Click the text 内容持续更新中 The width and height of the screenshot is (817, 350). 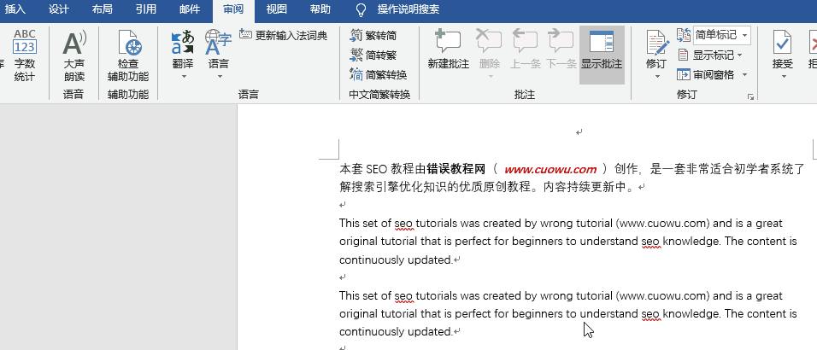click(x=588, y=187)
